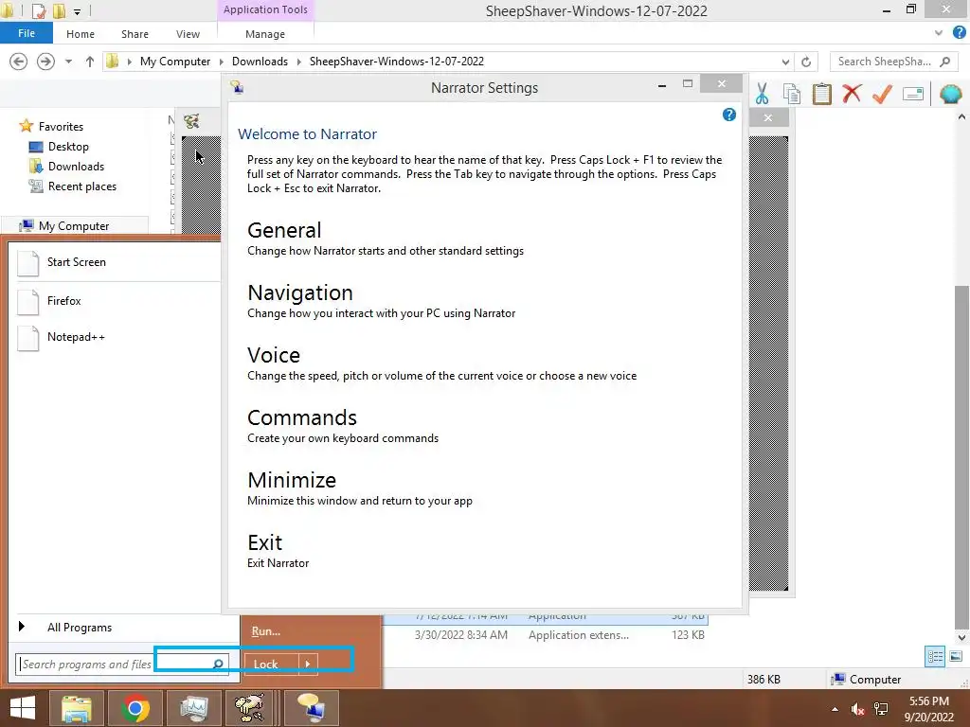Image resolution: width=970 pixels, height=727 pixels.
Task: Show hidden tray icons arrow
Action: (x=835, y=709)
